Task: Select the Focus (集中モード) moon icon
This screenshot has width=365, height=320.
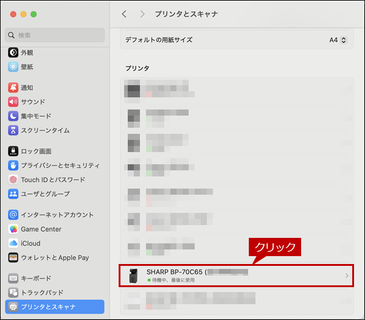Action: 13,116
